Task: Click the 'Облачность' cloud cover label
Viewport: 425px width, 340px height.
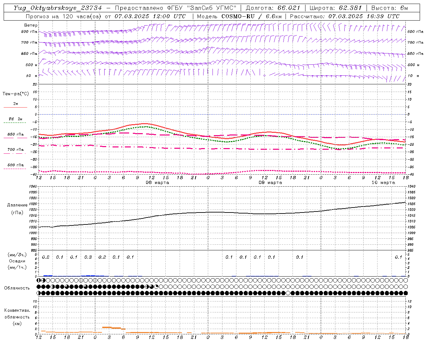Action: pos(17,288)
